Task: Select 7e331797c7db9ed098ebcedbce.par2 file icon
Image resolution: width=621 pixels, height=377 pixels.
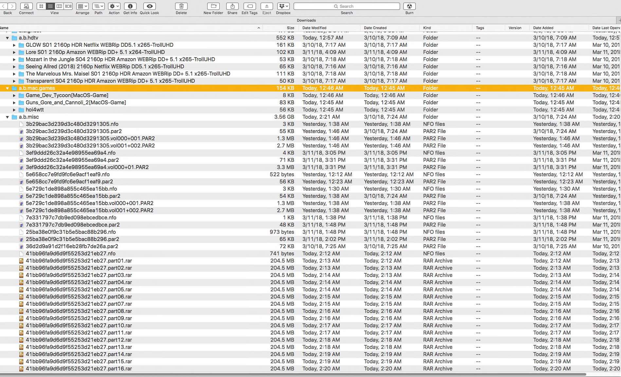Action: coord(21,225)
